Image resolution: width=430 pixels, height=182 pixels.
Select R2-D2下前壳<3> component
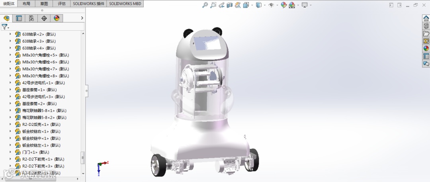[43, 166]
